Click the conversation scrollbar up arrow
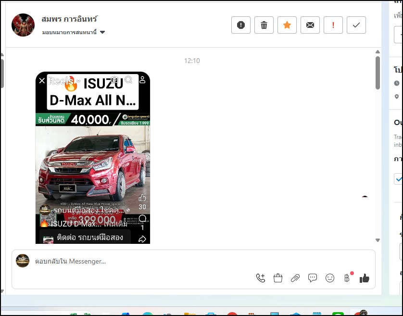 (x=378, y=52)
